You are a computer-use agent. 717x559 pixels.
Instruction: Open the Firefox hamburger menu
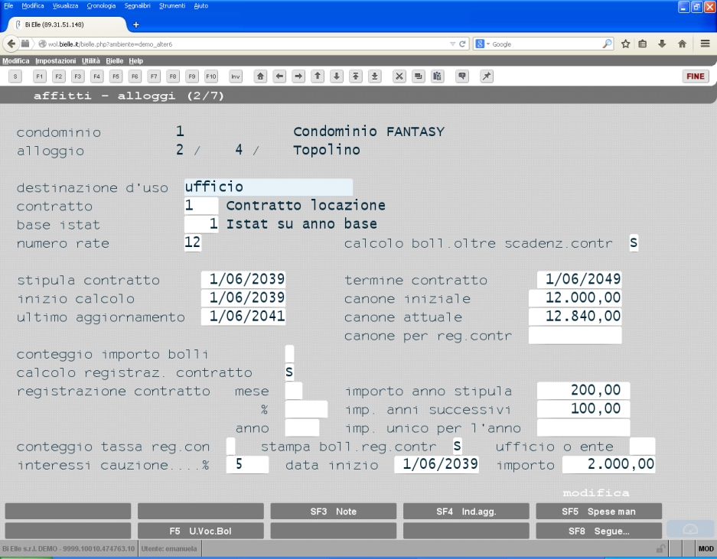point(705,44)
